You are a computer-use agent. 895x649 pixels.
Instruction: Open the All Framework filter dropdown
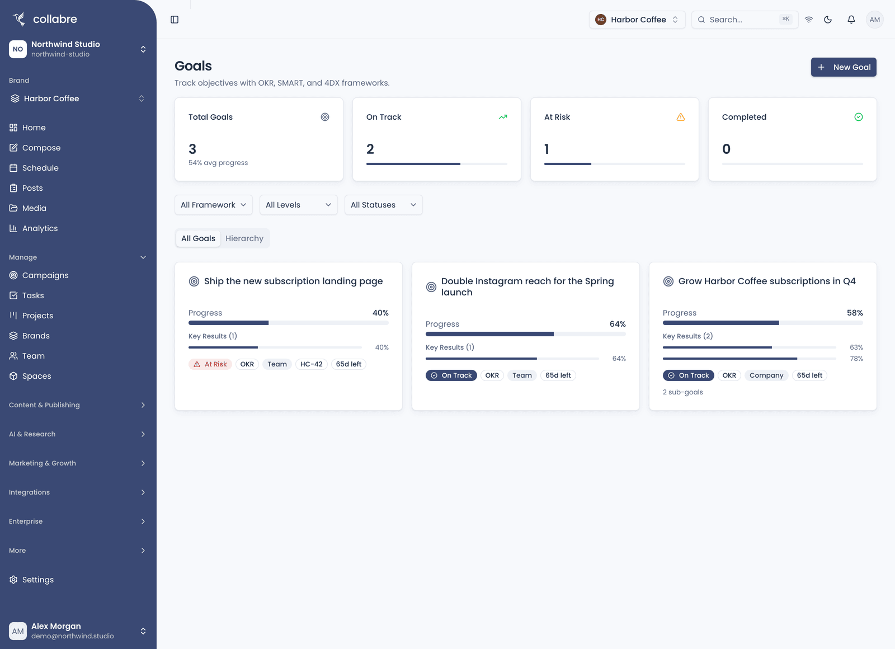pyautogui.click(x=214, y=205)
